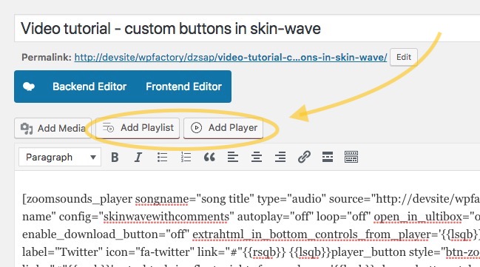Image resolution: width=480 pixels, height=267 pixels.
Task: Switch to the Frontend Editor
Action: (183, 87)
